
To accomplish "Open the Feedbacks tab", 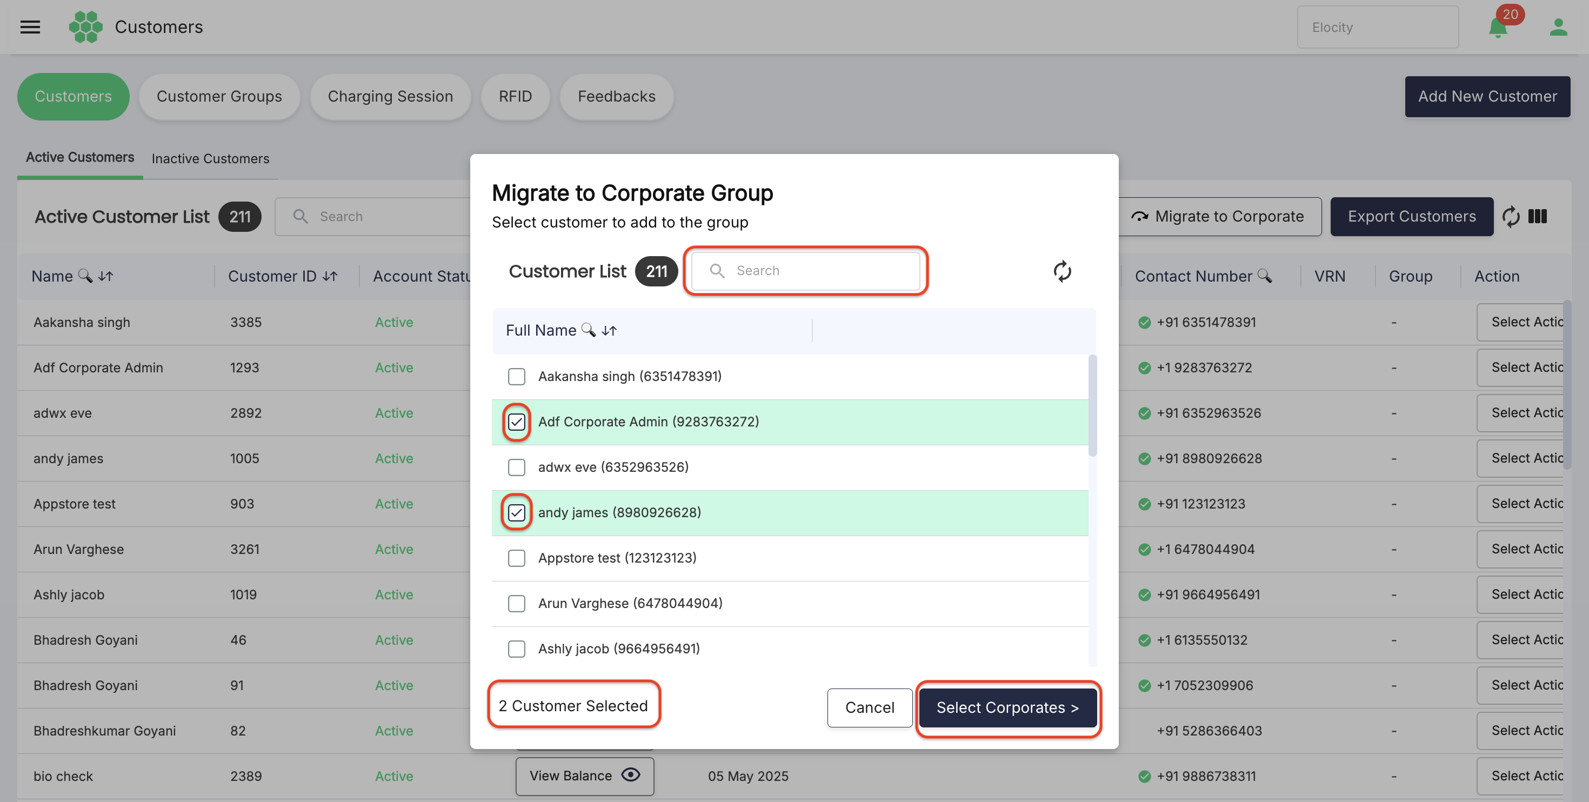I will click(616, 97).
